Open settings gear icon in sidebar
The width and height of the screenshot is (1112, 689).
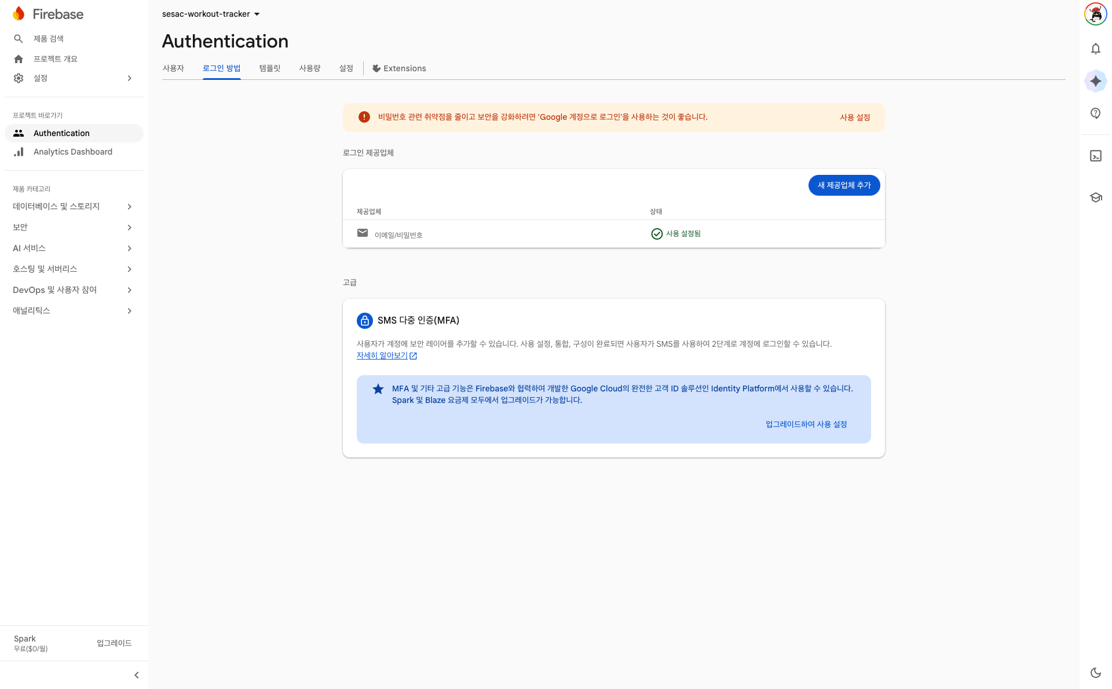click(x=19, y=78)
